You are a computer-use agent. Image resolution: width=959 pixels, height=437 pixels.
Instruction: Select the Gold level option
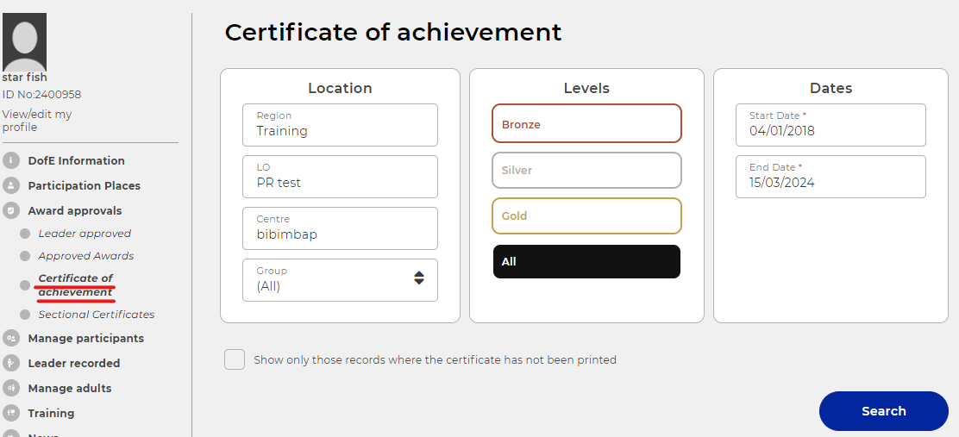[x=586, y=215]
